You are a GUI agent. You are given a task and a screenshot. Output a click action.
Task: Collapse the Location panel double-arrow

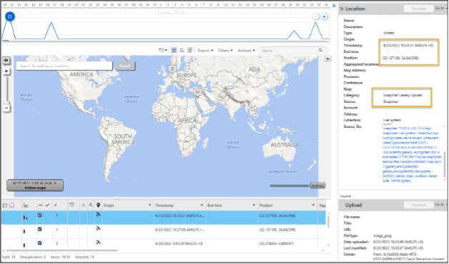pyautogui.click(x=342, y=9)
